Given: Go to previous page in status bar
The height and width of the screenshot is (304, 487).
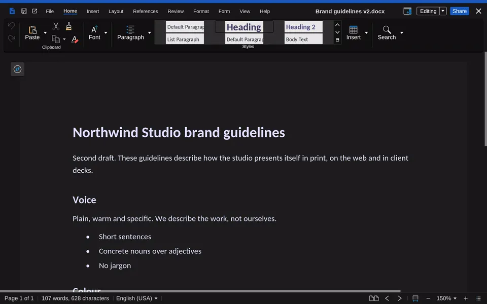Looking at the screenshot, I should (387, 298).
